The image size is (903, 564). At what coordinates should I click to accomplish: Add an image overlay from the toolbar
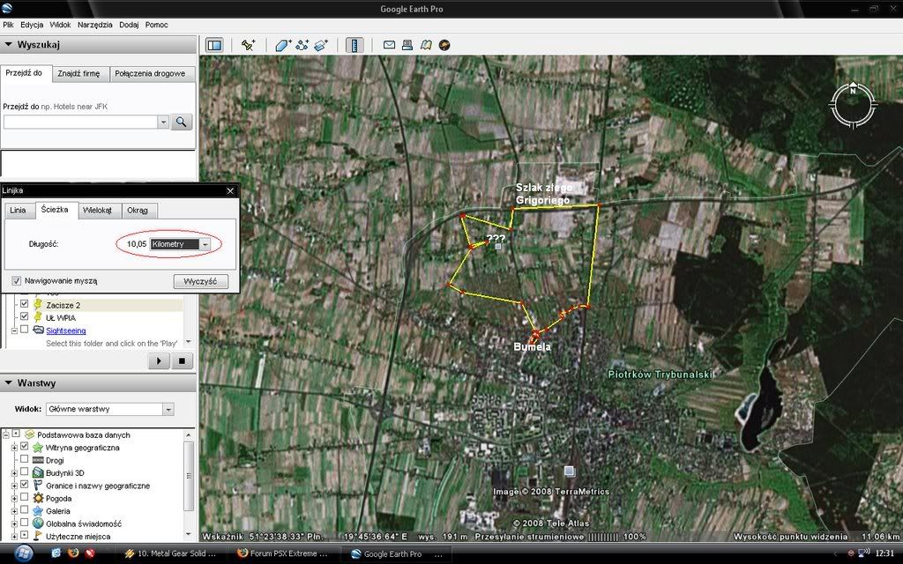click(x=321, y=45)
